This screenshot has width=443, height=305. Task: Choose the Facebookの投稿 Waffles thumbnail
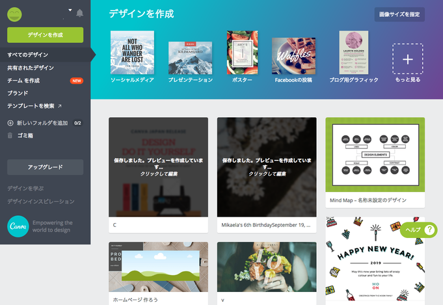click(x=293, y=56)
